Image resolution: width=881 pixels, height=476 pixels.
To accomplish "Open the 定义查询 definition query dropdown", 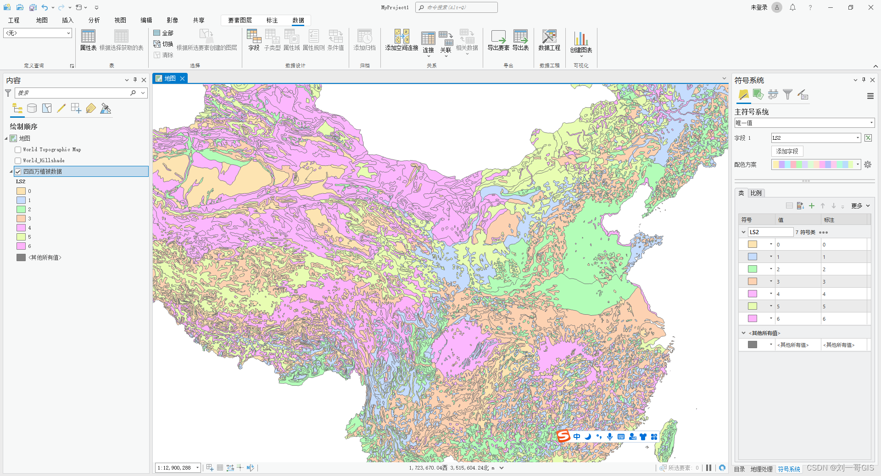I will tap(38, 33).
